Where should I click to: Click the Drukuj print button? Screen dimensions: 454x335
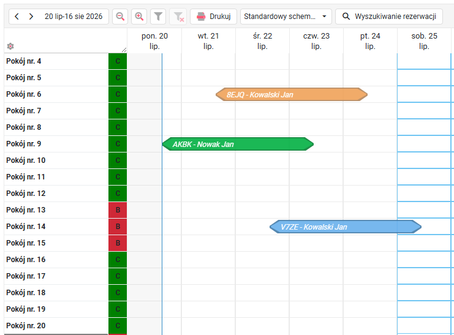click(213, 17)
